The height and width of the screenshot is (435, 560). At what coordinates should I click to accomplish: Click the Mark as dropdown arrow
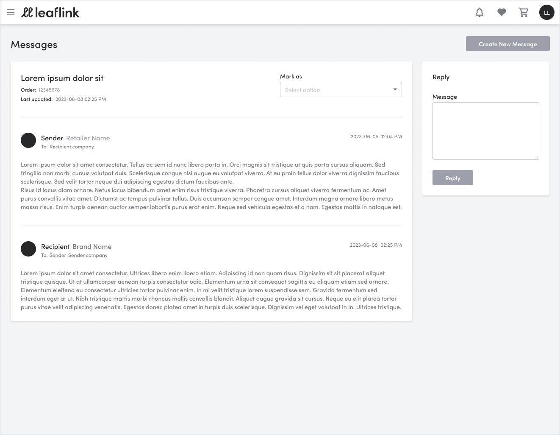tap(395, 89)
